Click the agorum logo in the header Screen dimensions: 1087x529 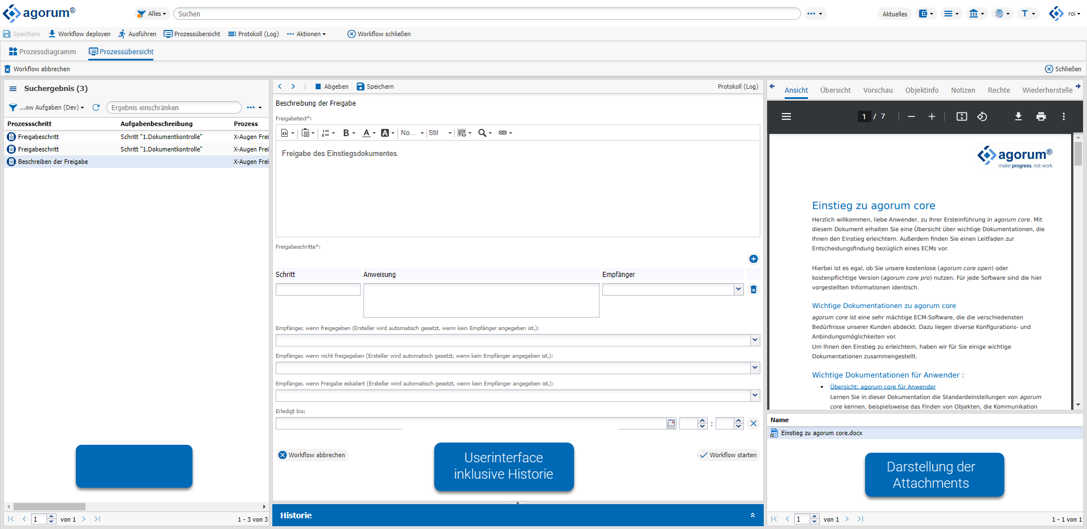[39, 13]
